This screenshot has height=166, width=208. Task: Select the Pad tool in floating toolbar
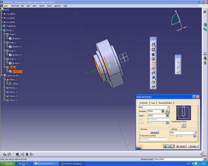click(x=153, y=45)
